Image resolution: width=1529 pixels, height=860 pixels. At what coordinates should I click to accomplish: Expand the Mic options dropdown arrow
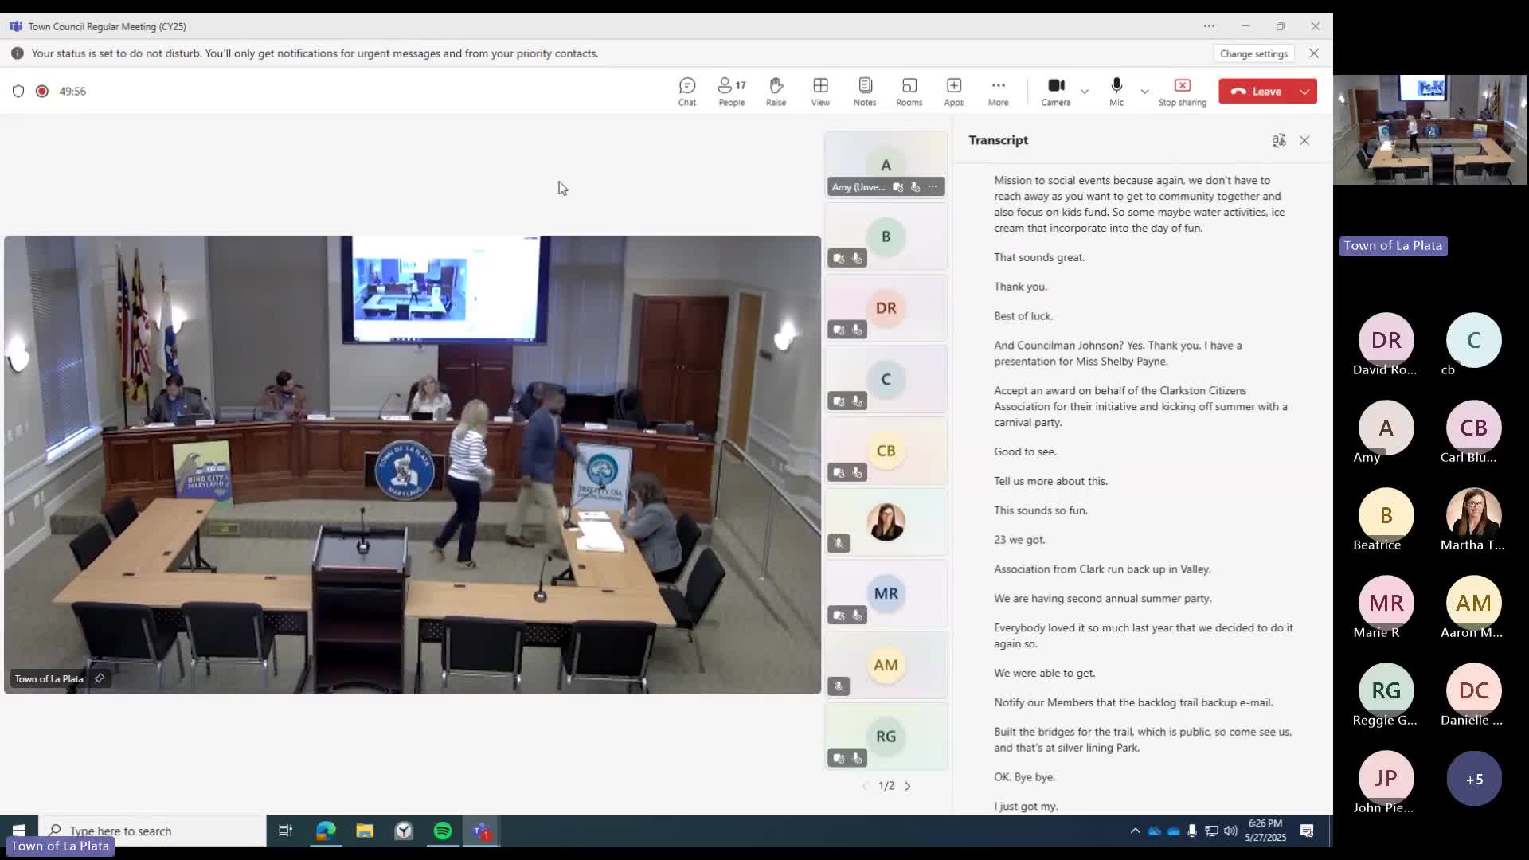click(x=1144, y=92)
